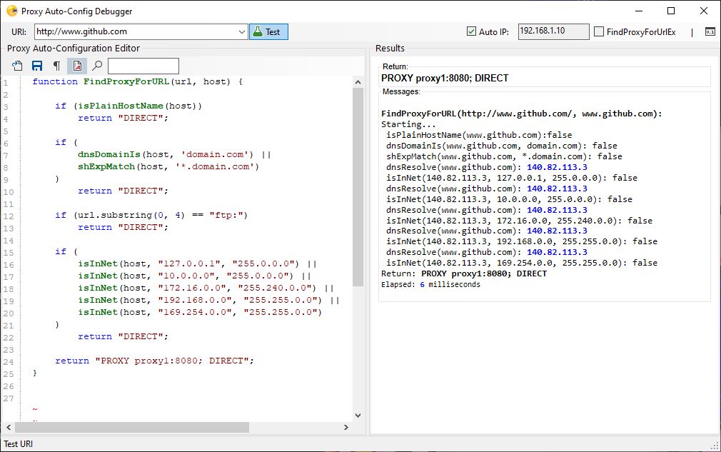Screen dimensions: 721x452
Task: Click the editor horizontal scrollbar right arrow
Action: (346, 427)
